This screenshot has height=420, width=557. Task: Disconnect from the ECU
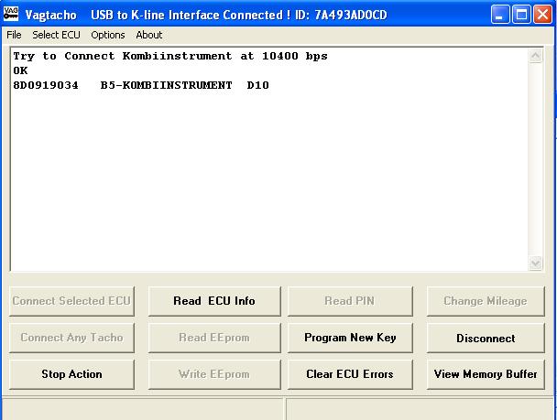[486, 338]
